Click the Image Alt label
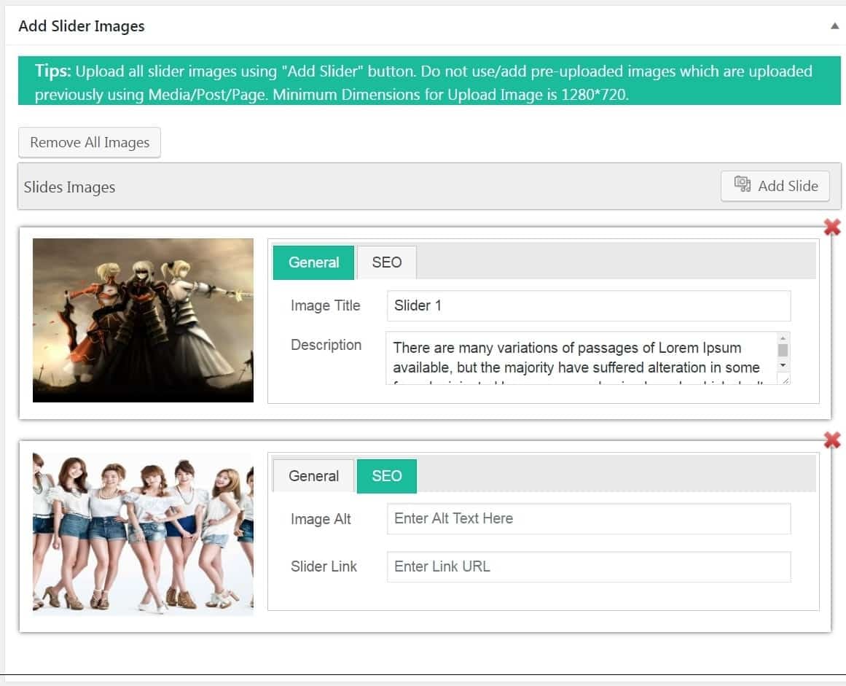Viewport: 846px width, 686px height. coord(321,519)
